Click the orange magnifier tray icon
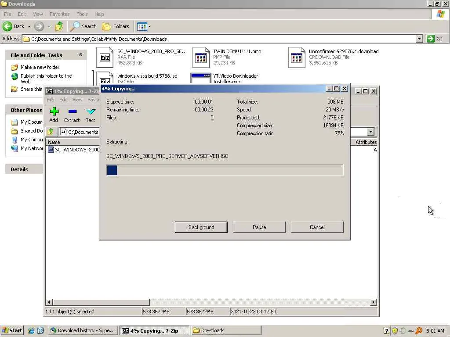The height and width of the screenshot is (337, 450). point(419,331)
